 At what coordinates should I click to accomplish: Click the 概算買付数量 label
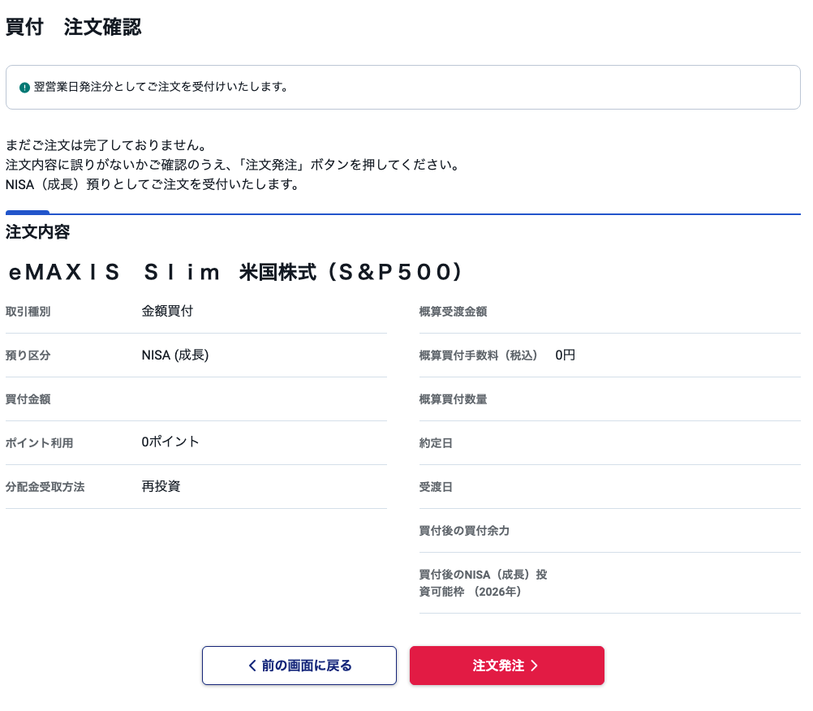454,399
